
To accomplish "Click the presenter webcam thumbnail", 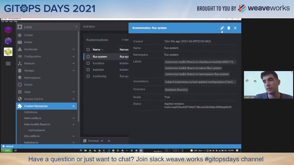I will [268, 85].
